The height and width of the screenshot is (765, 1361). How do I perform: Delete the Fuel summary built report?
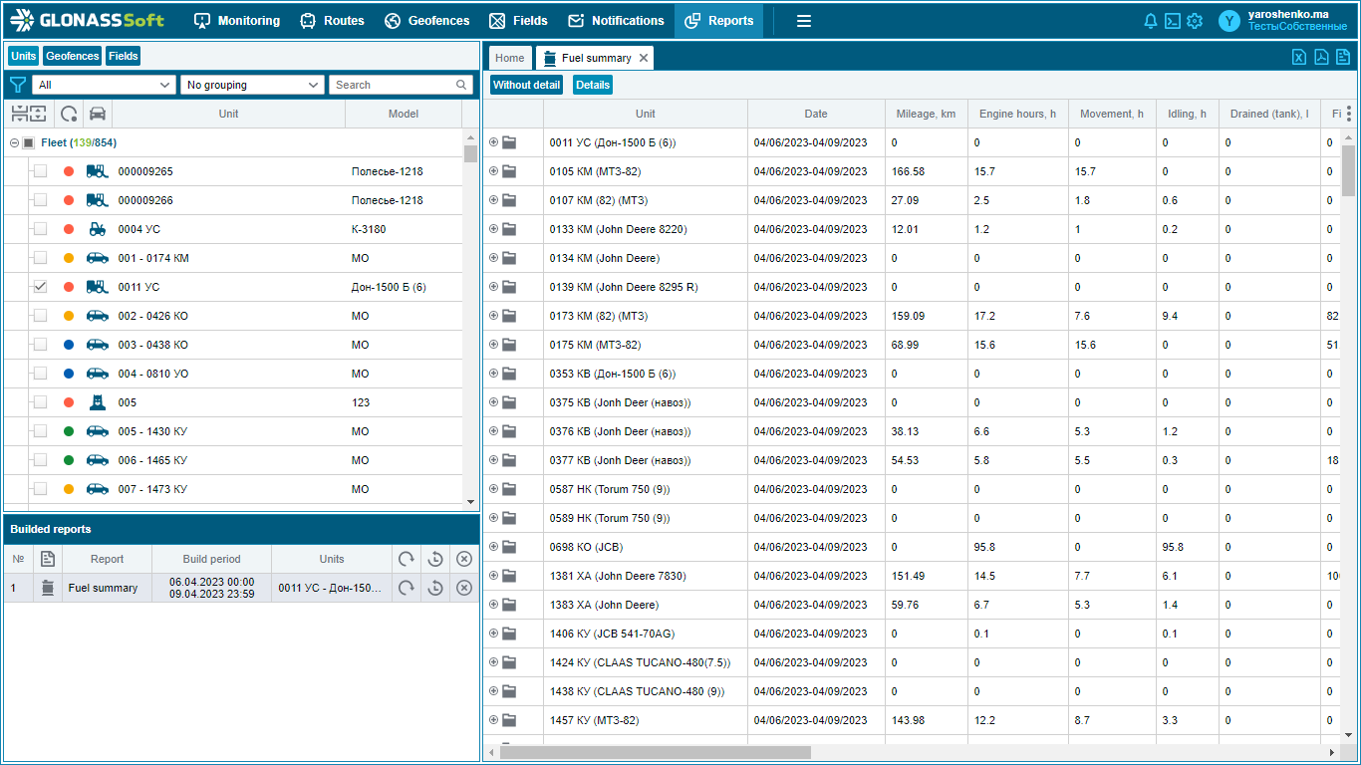coord(463,588)
